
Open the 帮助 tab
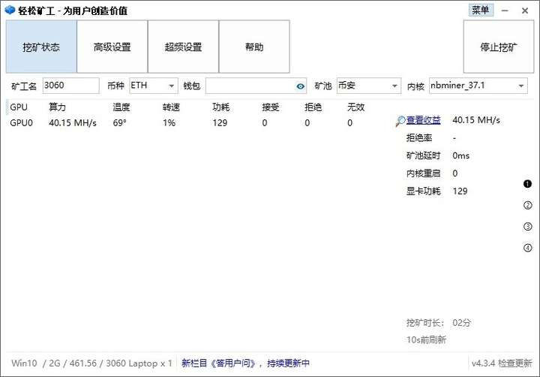tap(254, 47)
